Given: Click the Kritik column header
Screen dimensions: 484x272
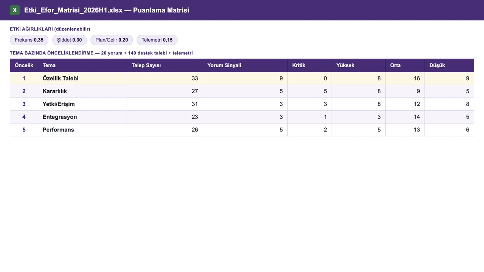Looking at the screenshot, I should coord(310,65).
